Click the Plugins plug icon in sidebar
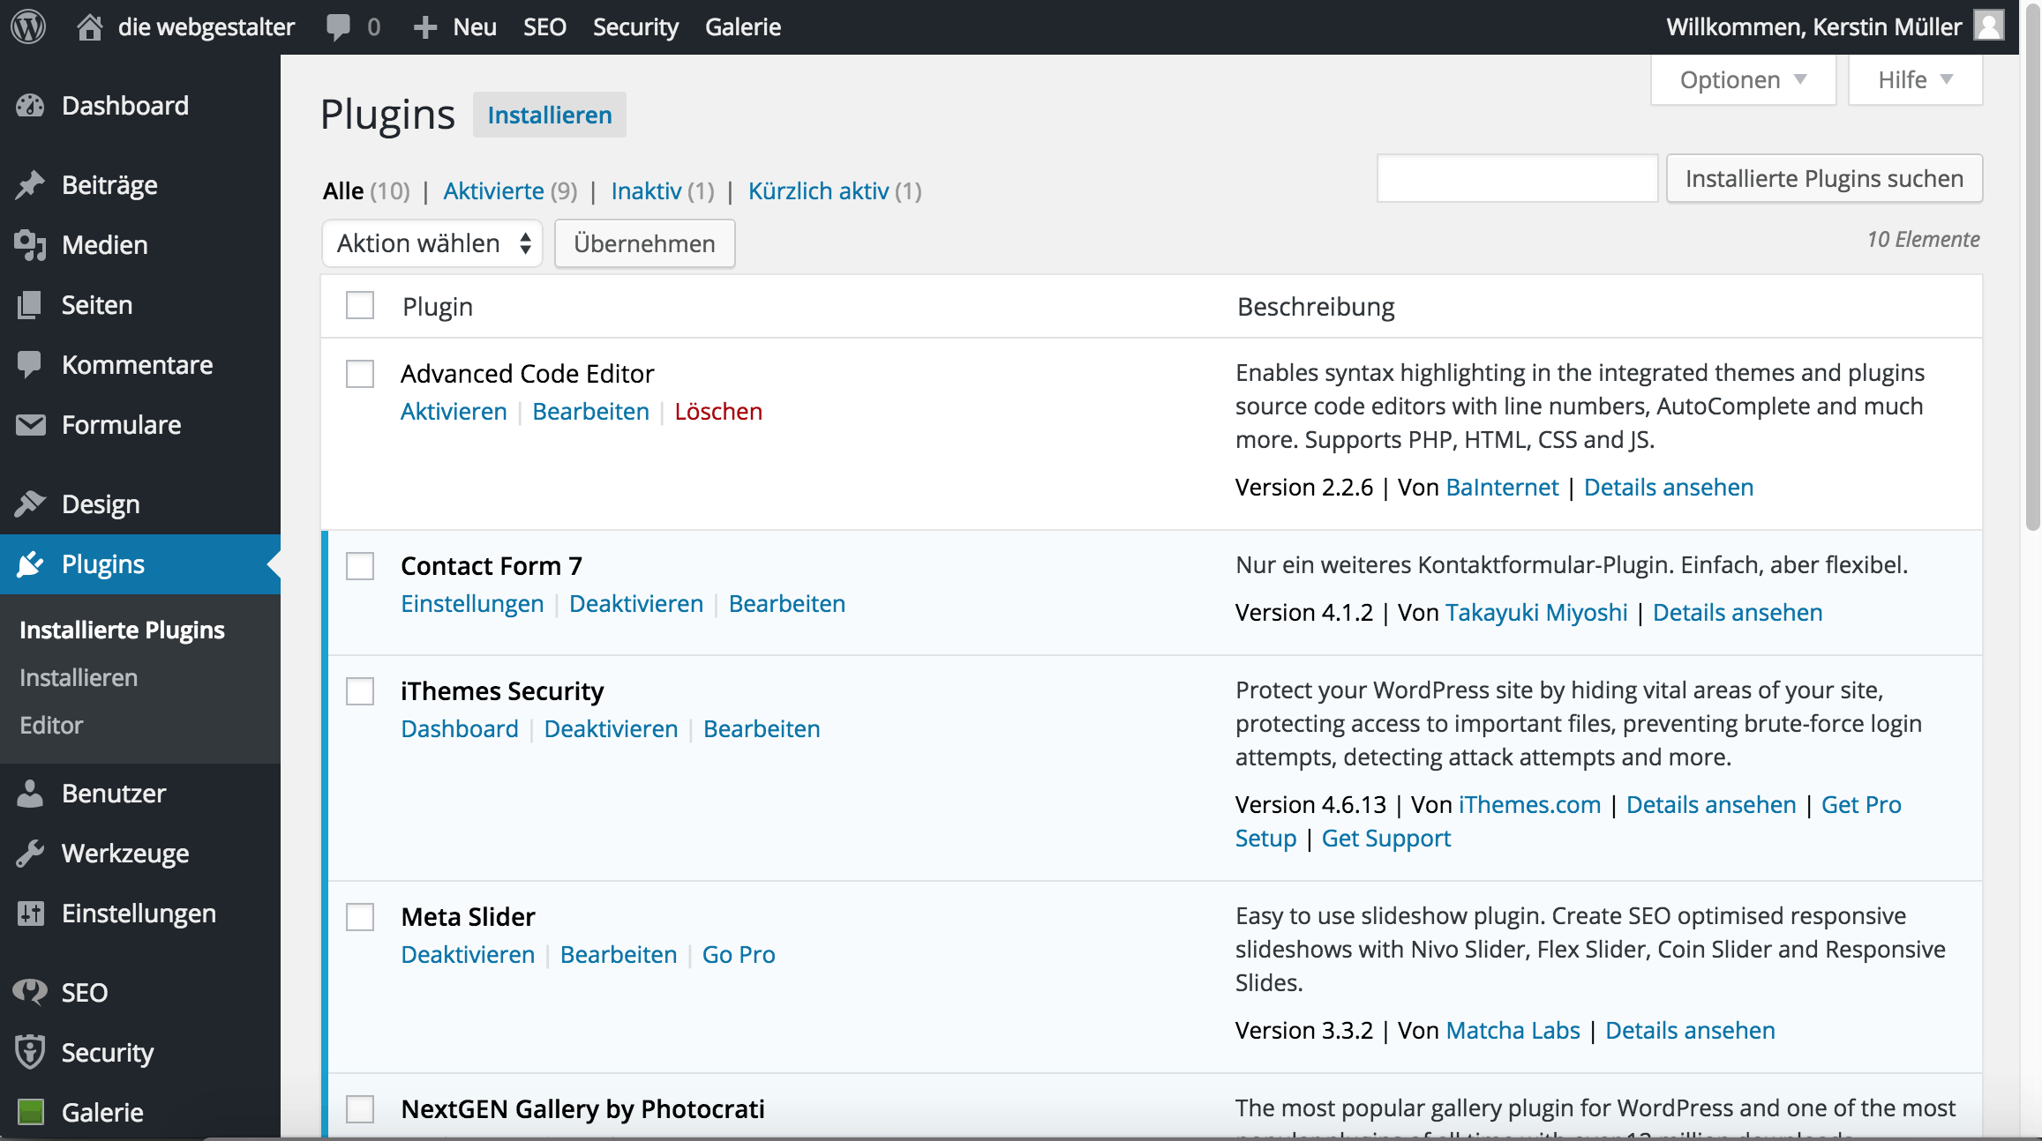The image size is (2042, 1141). tap(30, 563)
